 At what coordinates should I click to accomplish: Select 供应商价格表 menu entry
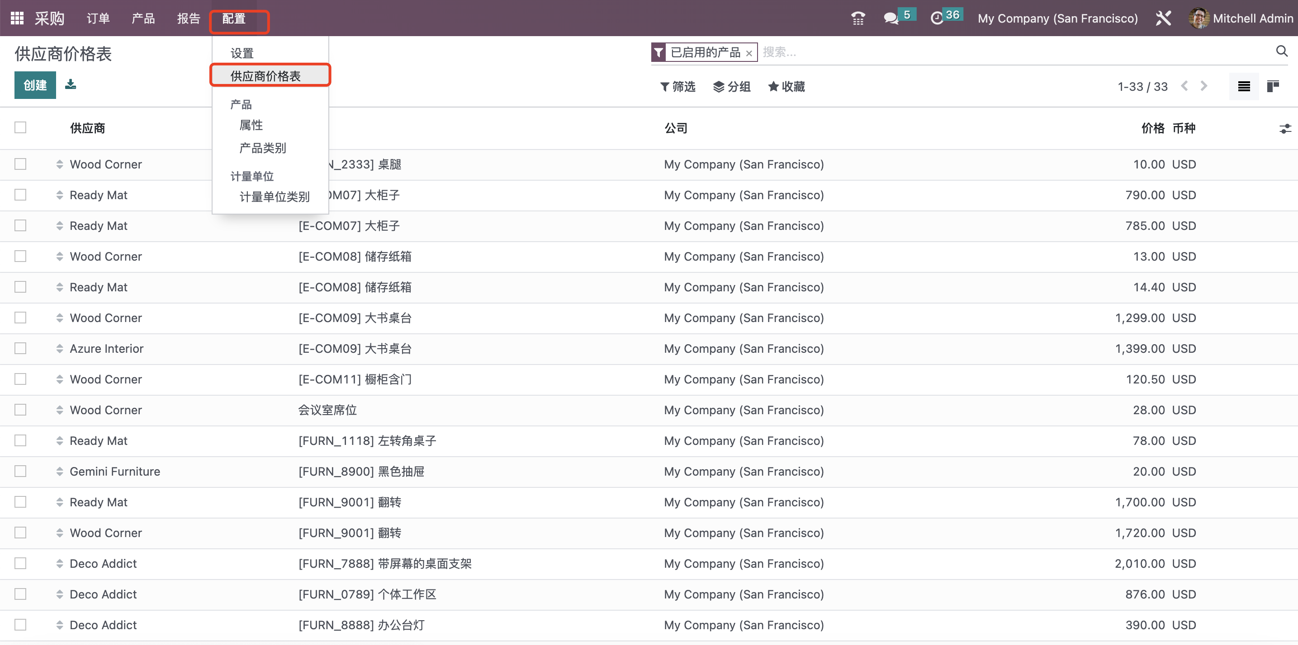[270, 75]
